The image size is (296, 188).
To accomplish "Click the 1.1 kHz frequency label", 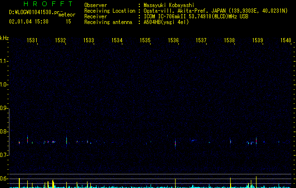I will (x=4, y=61).
